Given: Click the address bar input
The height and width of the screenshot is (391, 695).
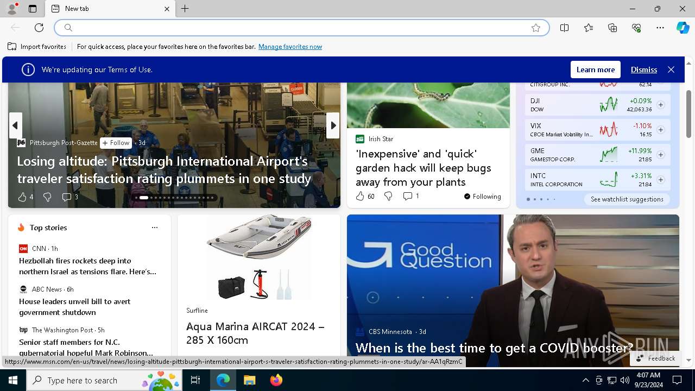Looking at the screenshot, I should pyautogui.click(x=301, y=28).
